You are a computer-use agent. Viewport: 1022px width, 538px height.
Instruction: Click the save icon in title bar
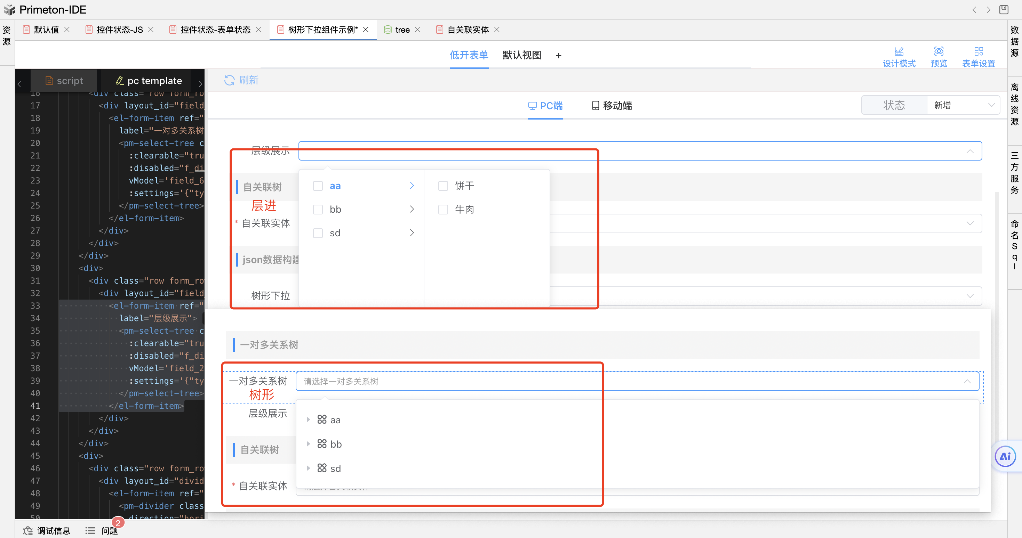(1003, 9)
